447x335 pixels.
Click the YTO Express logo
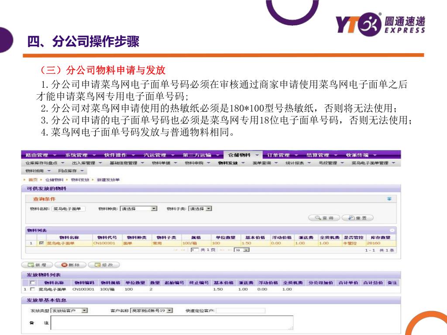[380, 24]
